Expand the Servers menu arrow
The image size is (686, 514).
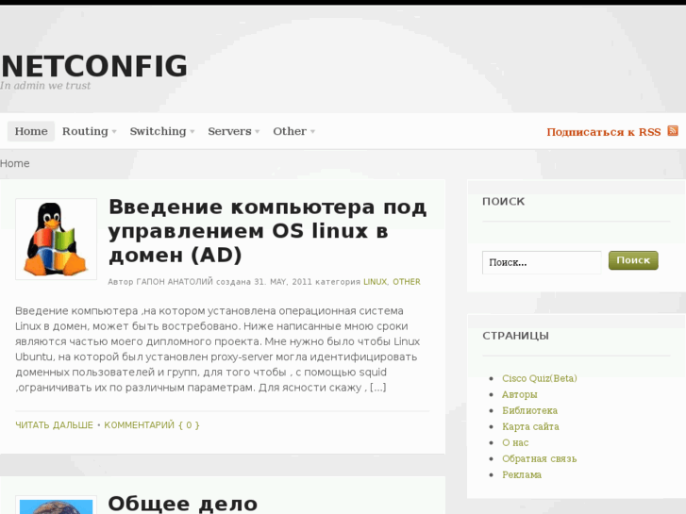[258, 131]
